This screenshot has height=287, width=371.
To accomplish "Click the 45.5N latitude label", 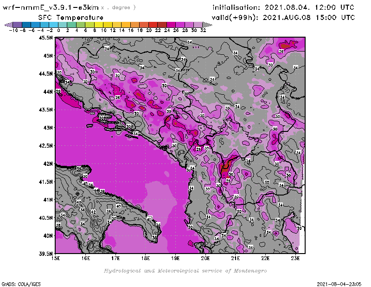I will click(45, 38).
